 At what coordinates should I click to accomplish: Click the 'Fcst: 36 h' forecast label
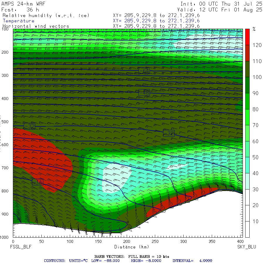click(x=20, y=10)
